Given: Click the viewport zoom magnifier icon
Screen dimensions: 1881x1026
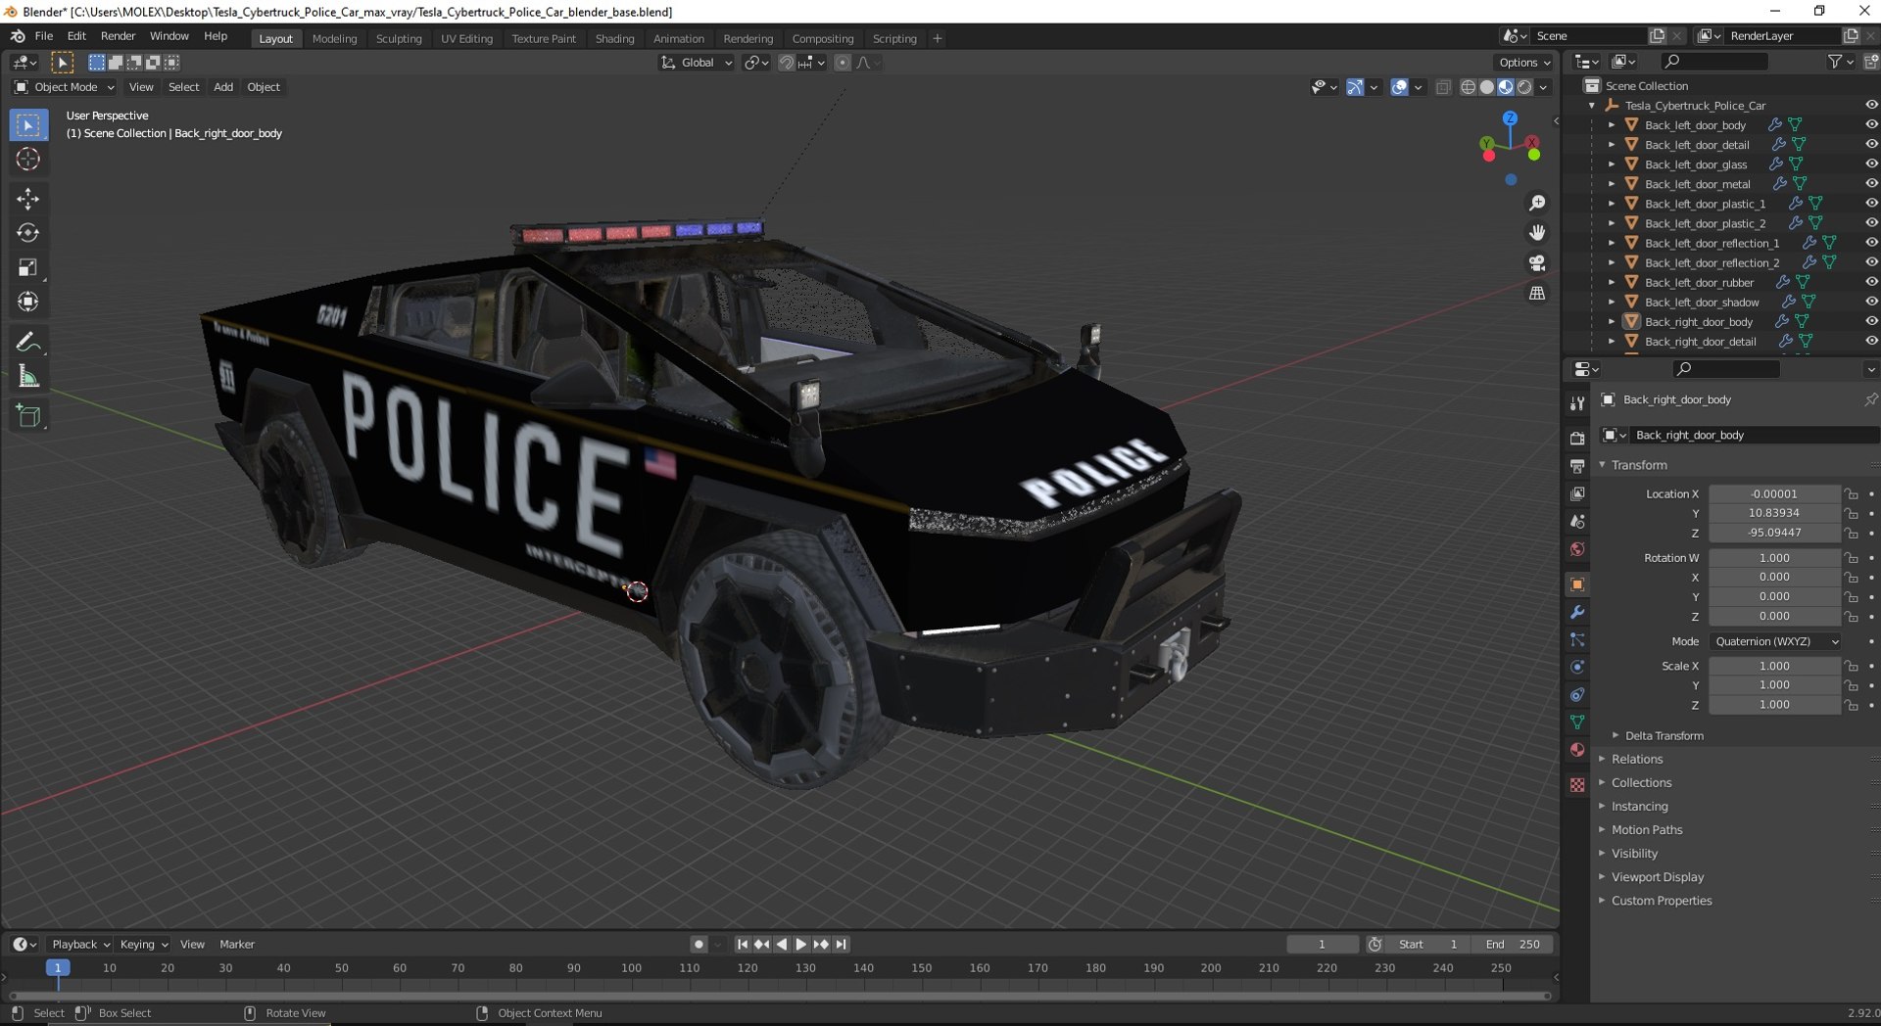Looking at the screenshot, I should (x=1537, y=203).
